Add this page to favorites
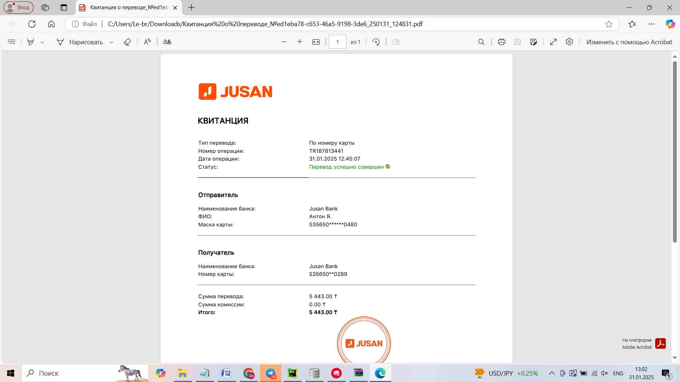This screenshot has width=680, height=382. point(609,24)
